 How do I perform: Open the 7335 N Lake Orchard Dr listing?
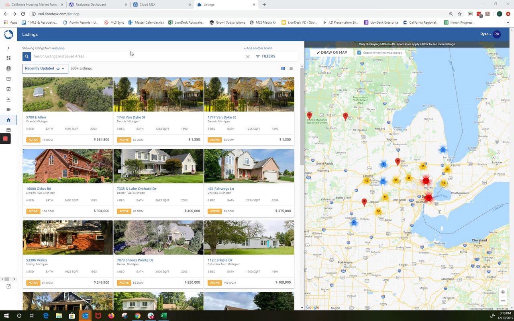137,189
